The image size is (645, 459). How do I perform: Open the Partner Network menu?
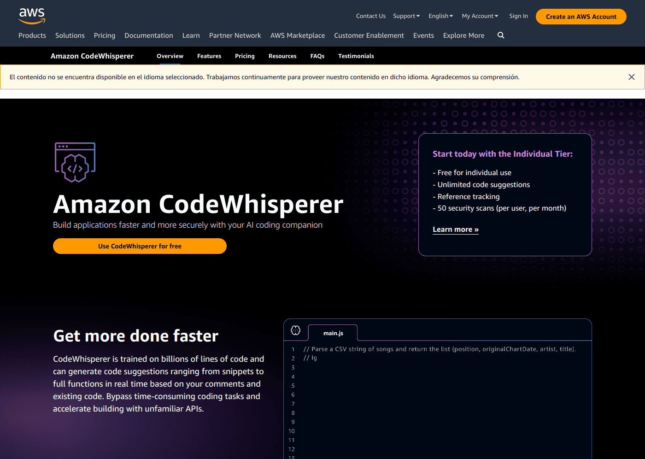(235, 35)
